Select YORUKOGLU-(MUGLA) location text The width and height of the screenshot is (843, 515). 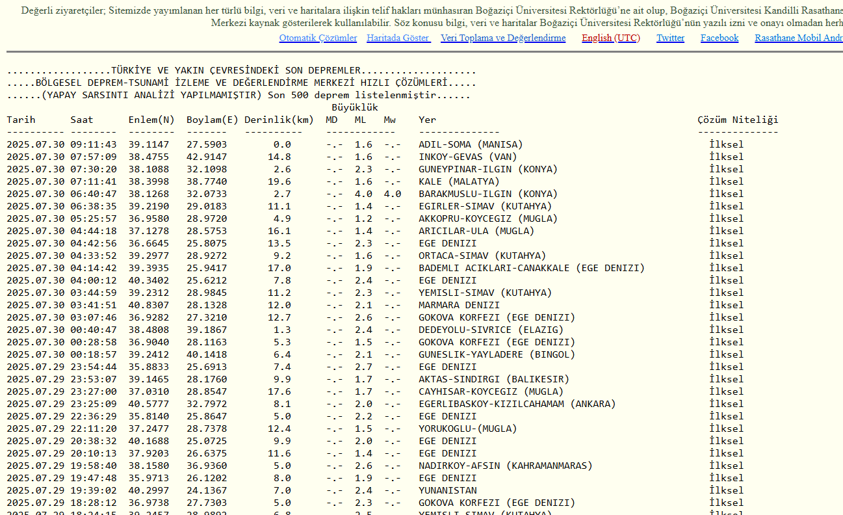pyautogui.click(x=468, y=429)
